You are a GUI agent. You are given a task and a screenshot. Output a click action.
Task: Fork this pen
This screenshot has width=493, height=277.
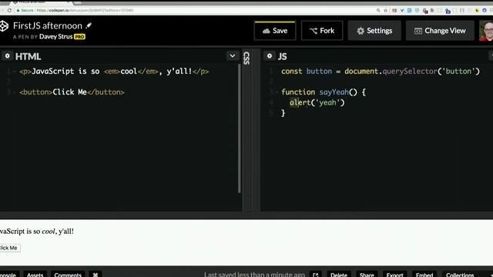(x=322, y=31)
